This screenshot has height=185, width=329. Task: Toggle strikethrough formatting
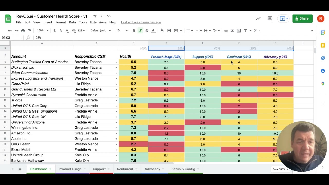(x=147, y=31)
